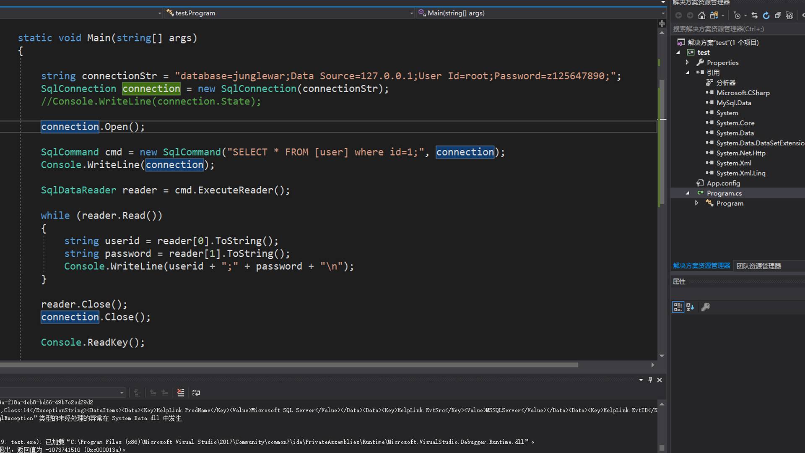This screenshot has height=453, width=805.
Task: Click find message in code icon
Action: click(138, 393)
